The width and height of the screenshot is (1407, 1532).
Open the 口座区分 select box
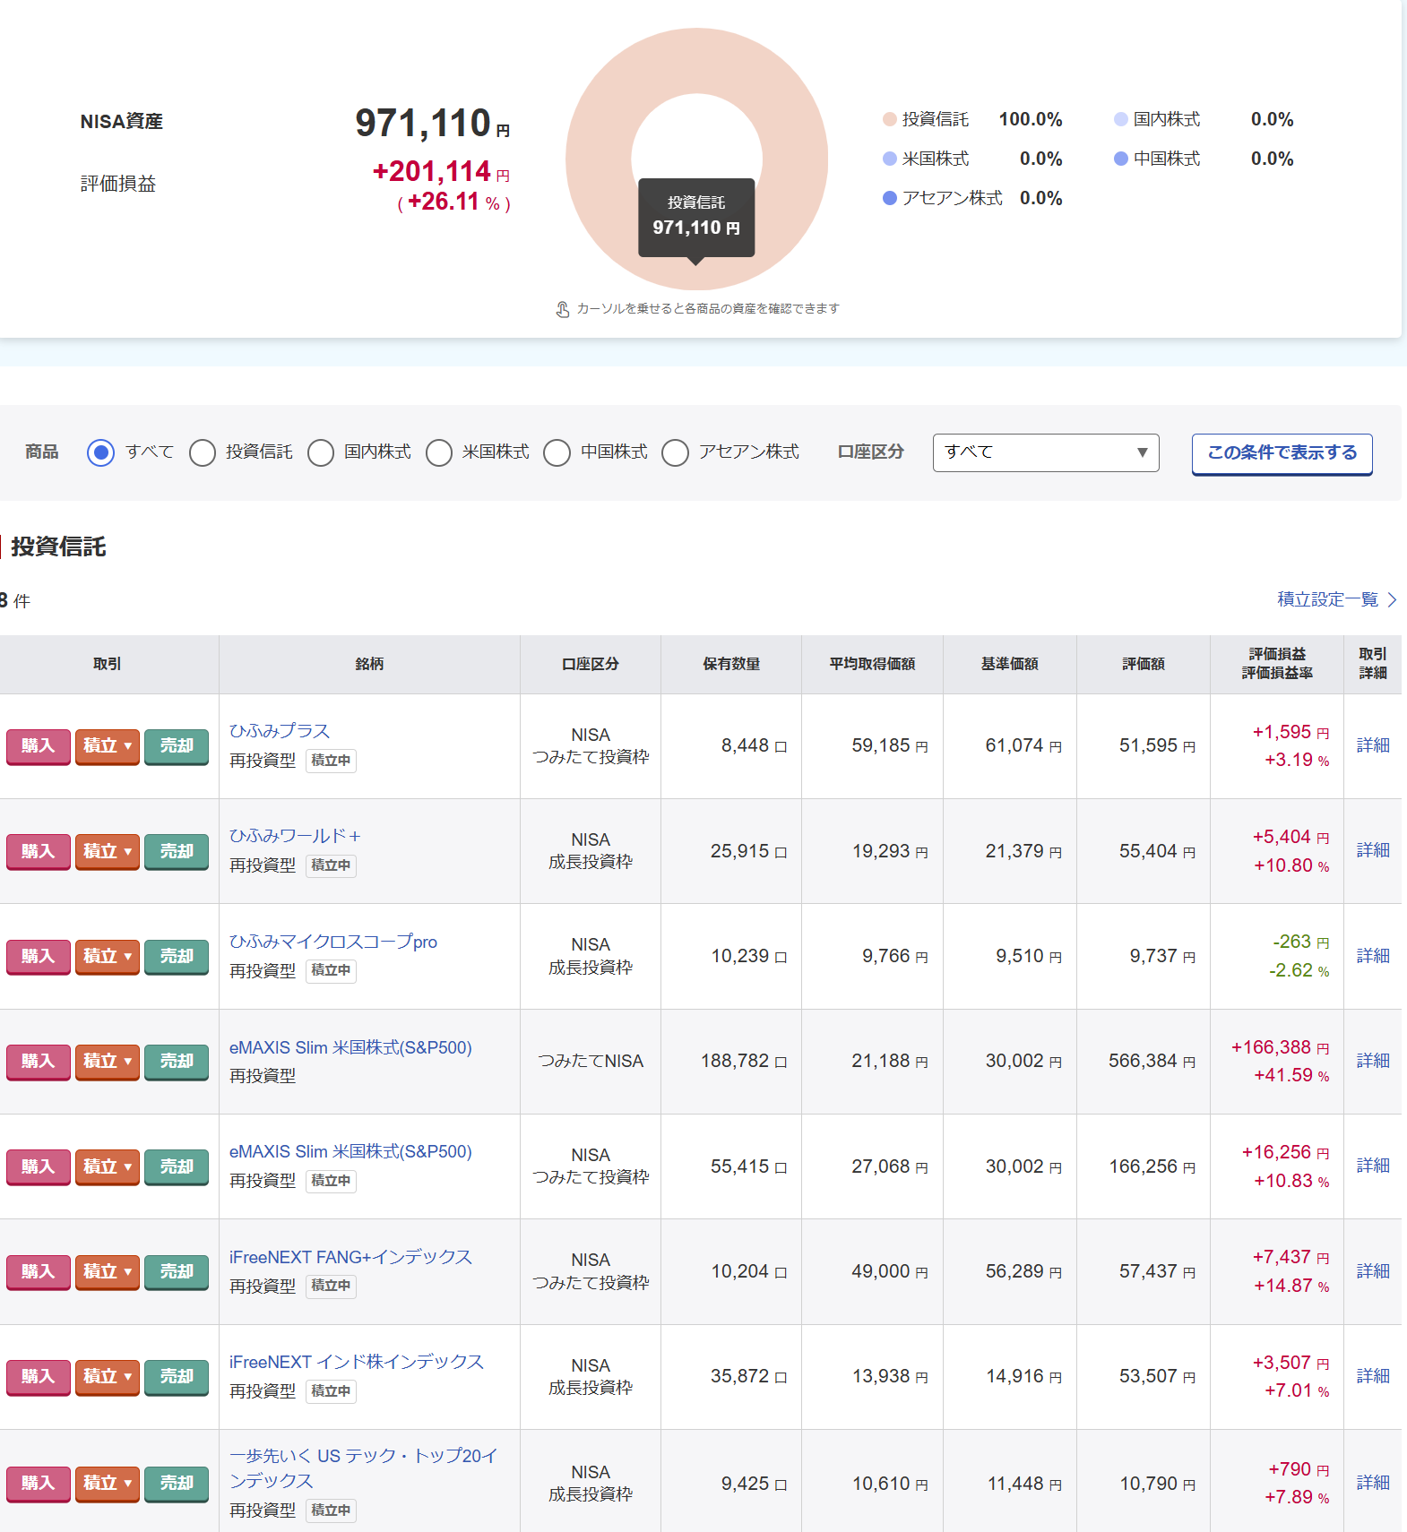(x=1045, y=452)
